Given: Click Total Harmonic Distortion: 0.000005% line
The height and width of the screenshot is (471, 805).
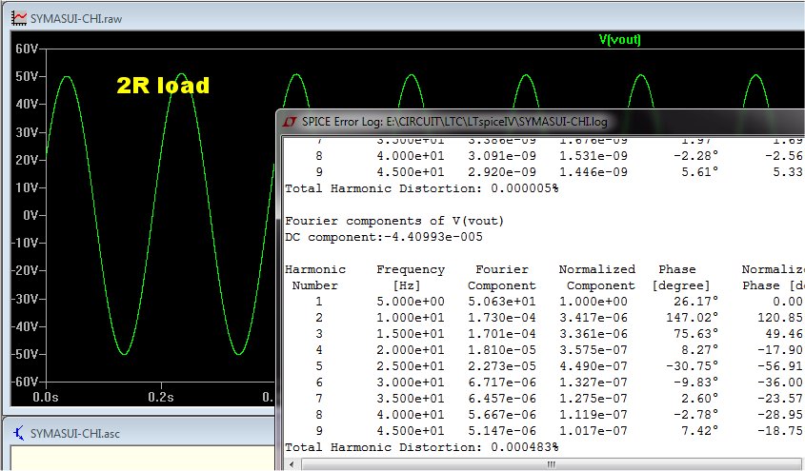Looking at the screenshot, I should 421,188.
